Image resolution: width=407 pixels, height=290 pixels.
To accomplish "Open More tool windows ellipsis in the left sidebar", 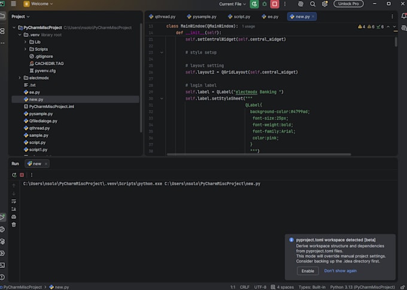I will [2, 43].
